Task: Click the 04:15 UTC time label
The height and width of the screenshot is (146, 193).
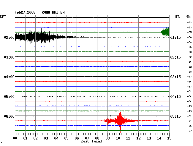Action: (x=175, y=97)
